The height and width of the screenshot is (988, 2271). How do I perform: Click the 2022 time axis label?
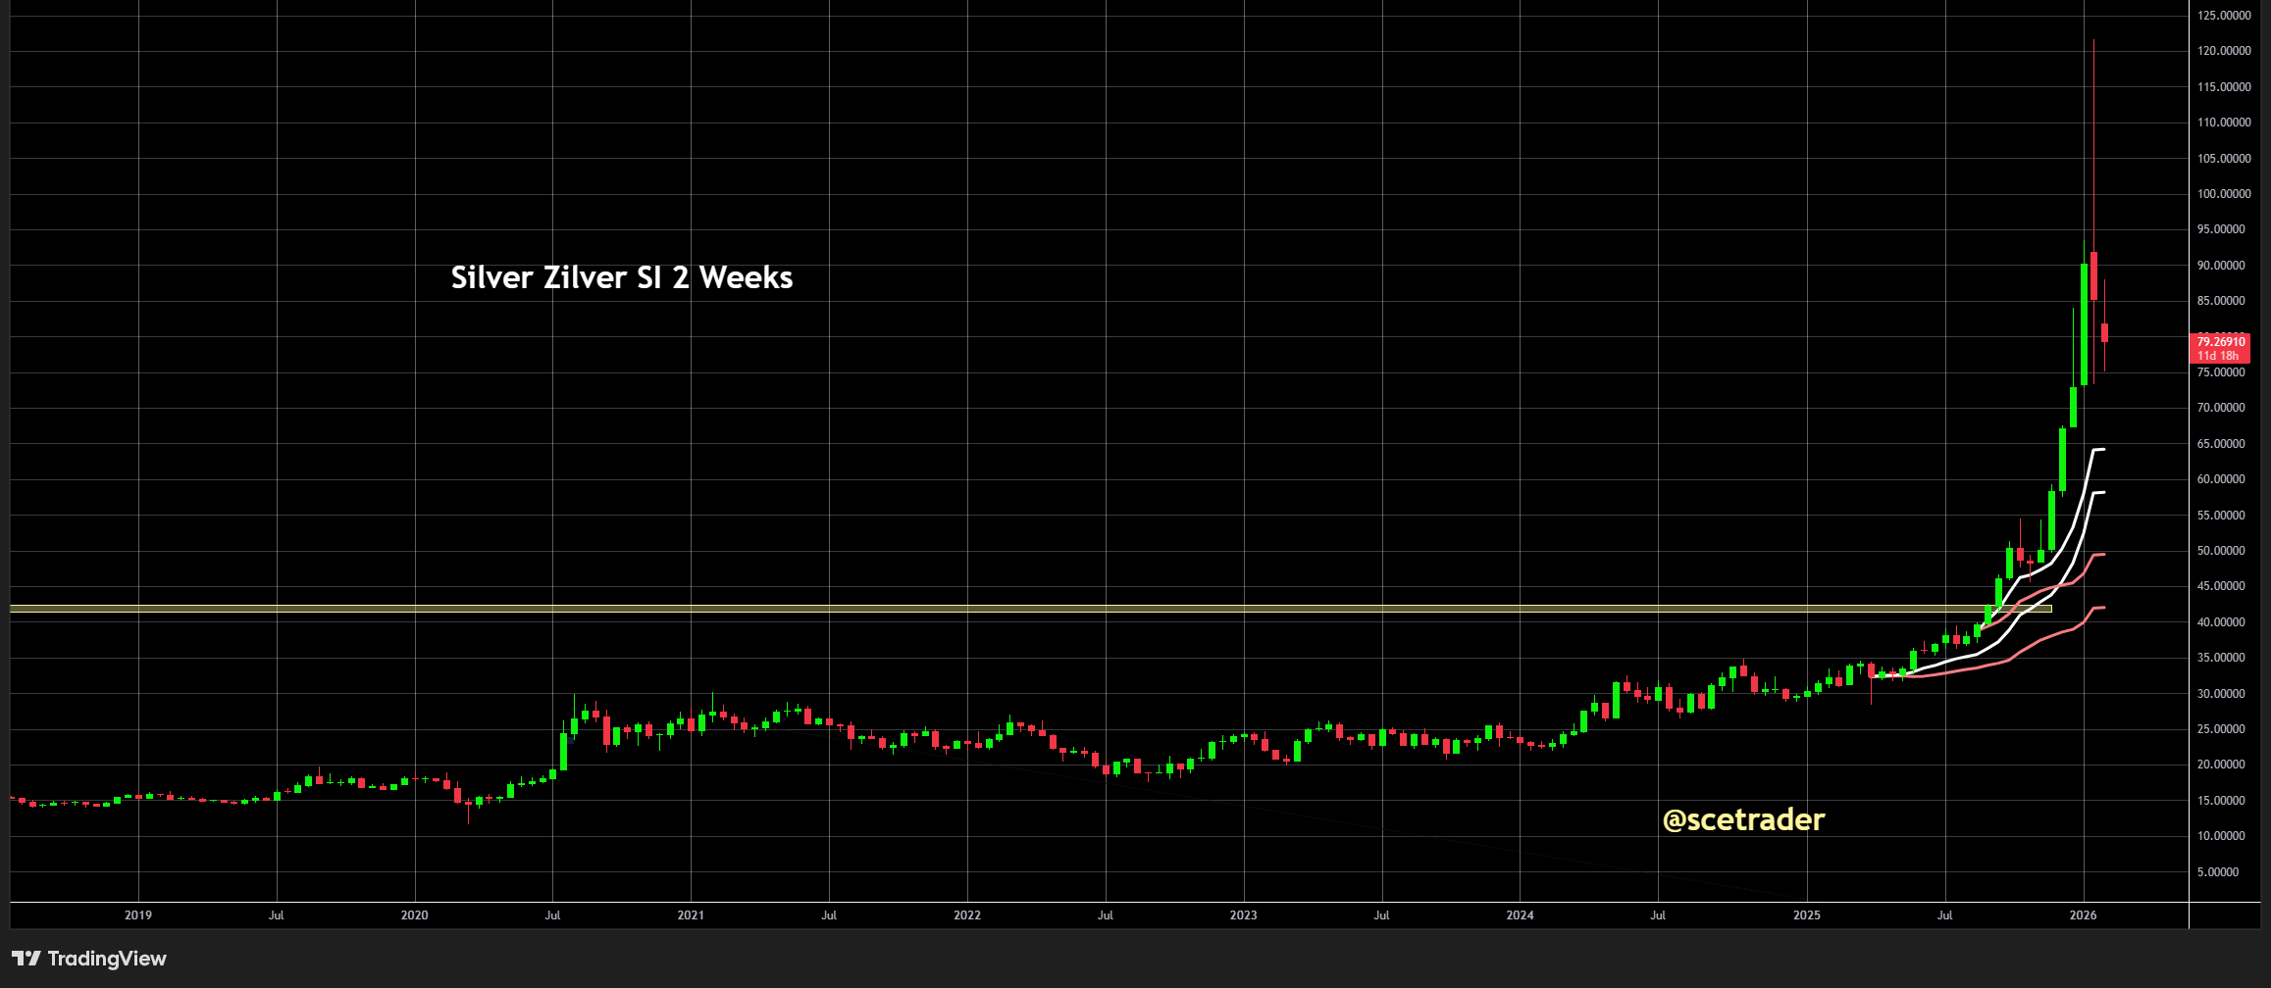tap(966, 915)
